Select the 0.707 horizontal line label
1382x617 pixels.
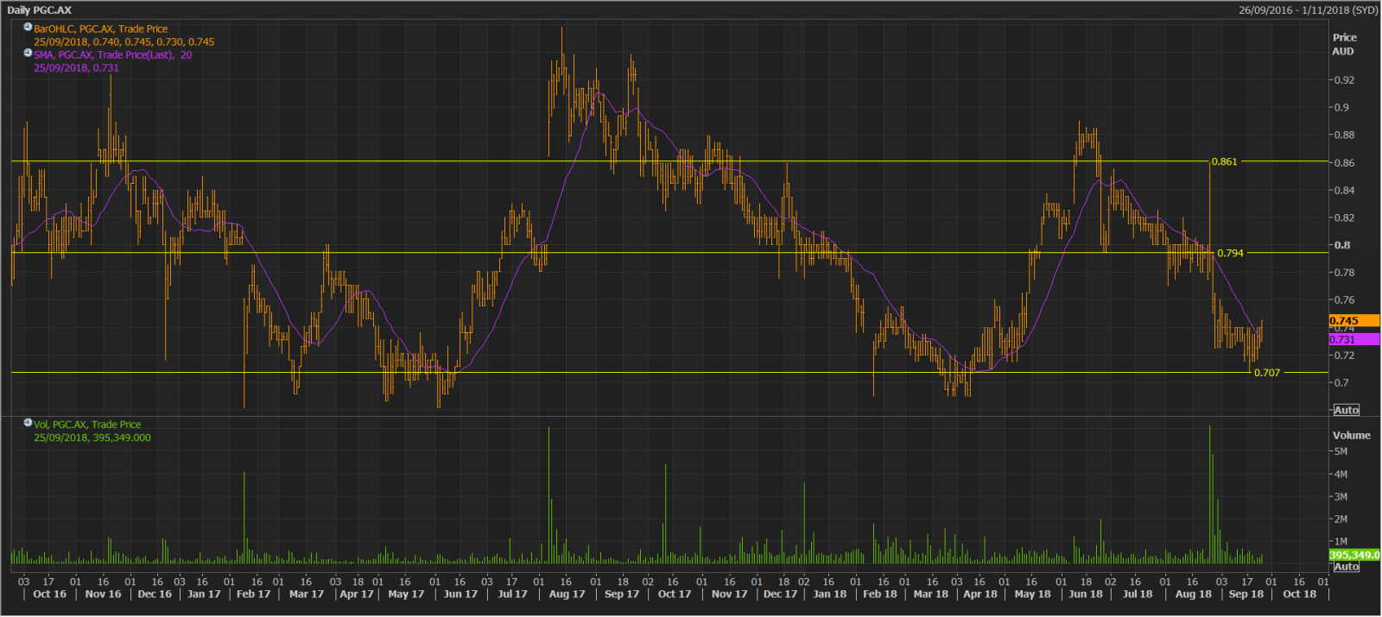(x=1267, y=373)
